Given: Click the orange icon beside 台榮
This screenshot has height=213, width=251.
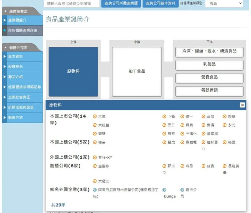Looking at the screenshot, I should pos(203,116).
